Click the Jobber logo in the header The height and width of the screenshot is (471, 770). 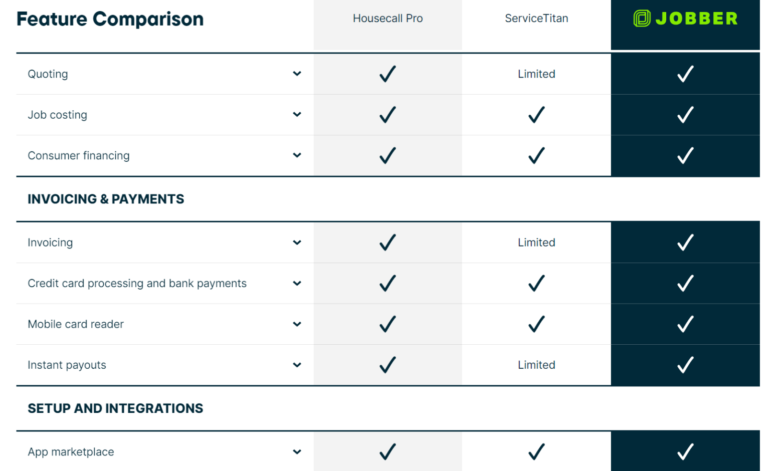click(x=685, y=19)
